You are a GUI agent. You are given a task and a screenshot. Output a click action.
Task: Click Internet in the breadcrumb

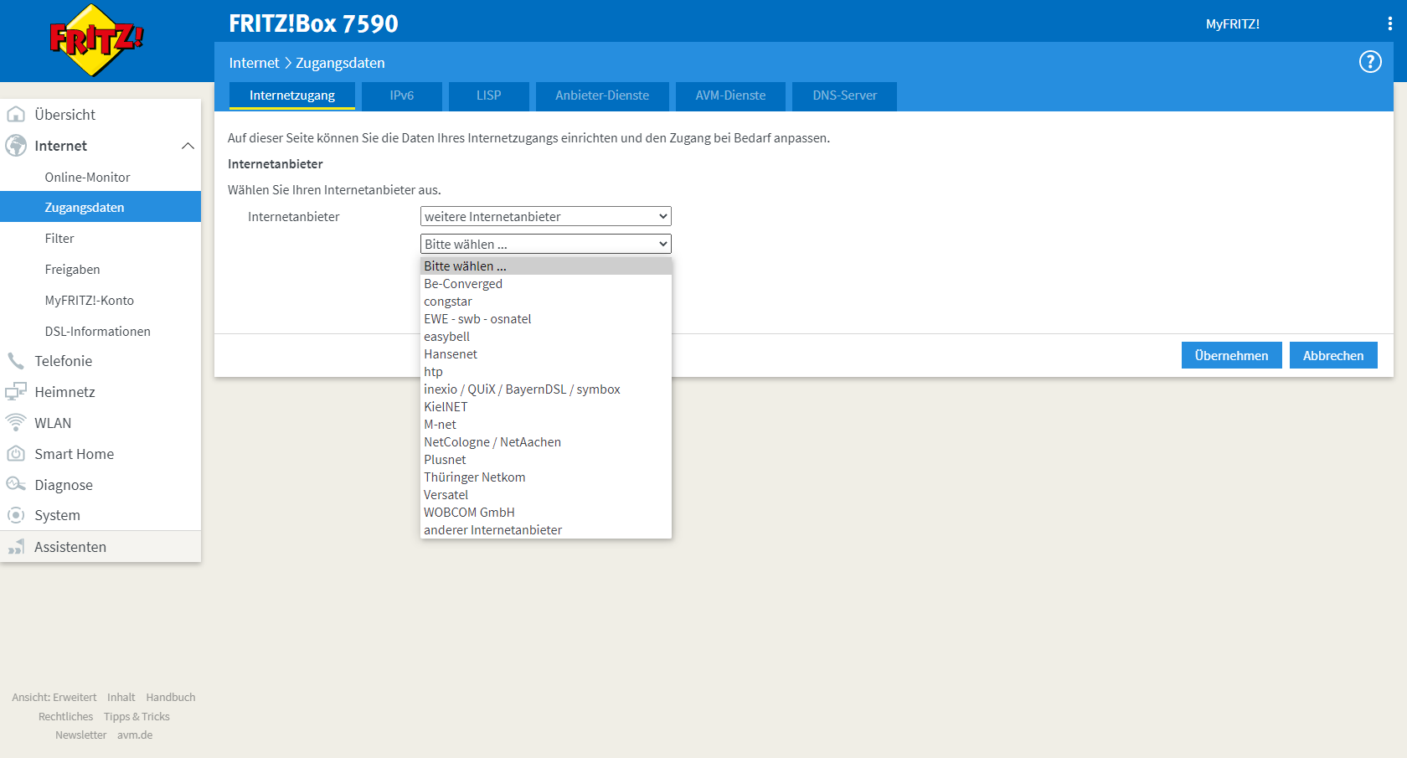tap(254, 63)
